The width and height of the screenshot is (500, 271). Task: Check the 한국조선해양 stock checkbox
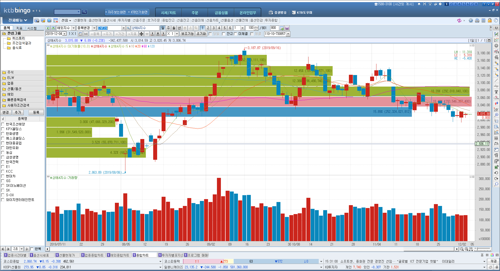pyautogui.click(x=3, y=124)
